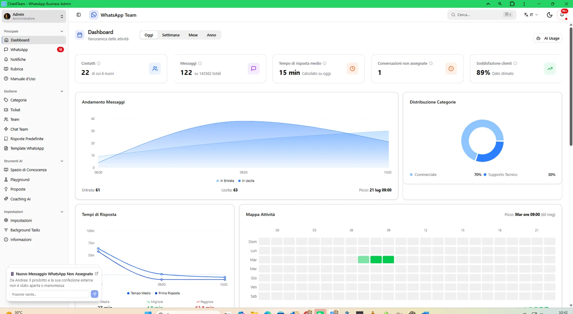Image resolution: width=573 pixels, height=314 pixels.
Task: Click the Cerca search field
Action: [482, 15]
